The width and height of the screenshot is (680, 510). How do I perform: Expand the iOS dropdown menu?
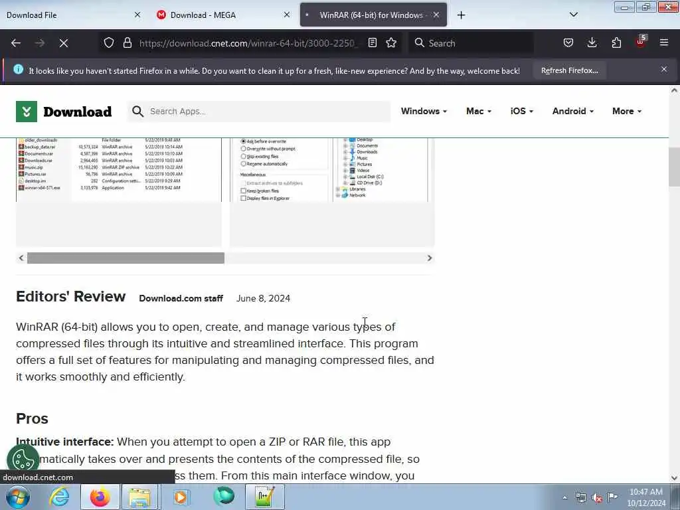(x=522, y=111)
